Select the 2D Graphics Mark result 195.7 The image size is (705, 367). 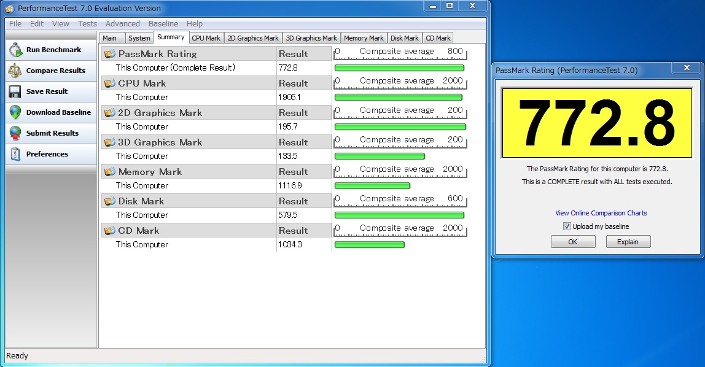click(x=288, y=126)
